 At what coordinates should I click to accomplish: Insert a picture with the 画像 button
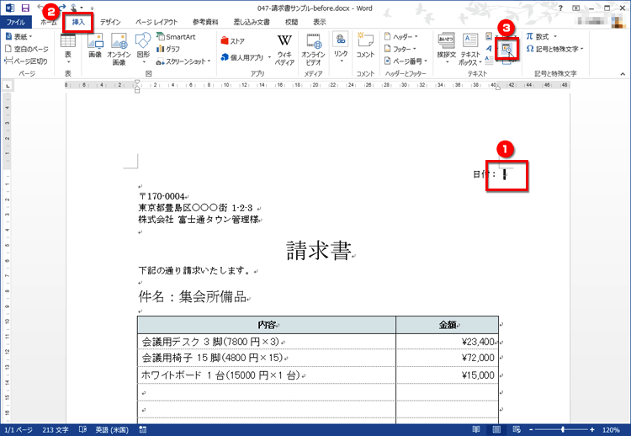(95, 46)
